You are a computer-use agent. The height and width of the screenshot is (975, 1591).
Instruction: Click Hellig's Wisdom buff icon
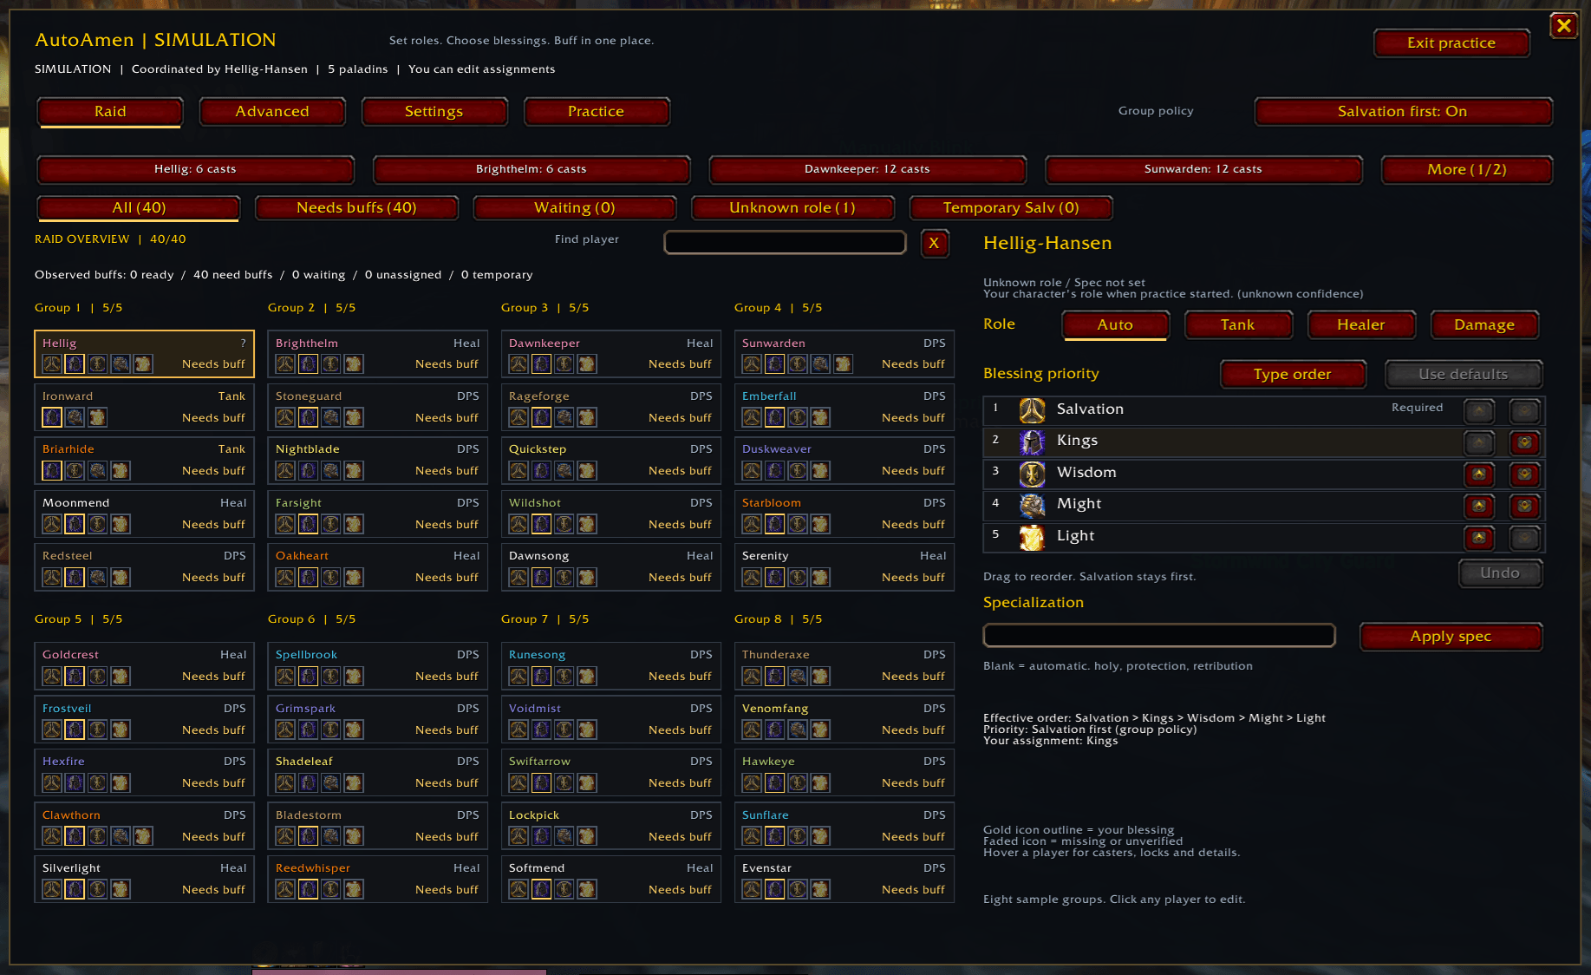pos(97,364)
